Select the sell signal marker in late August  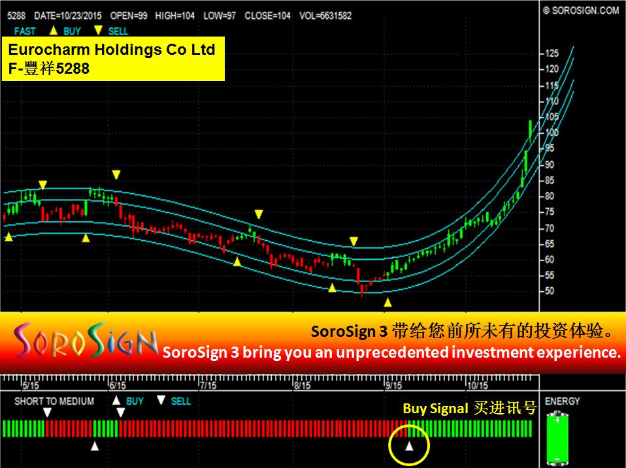354,241
